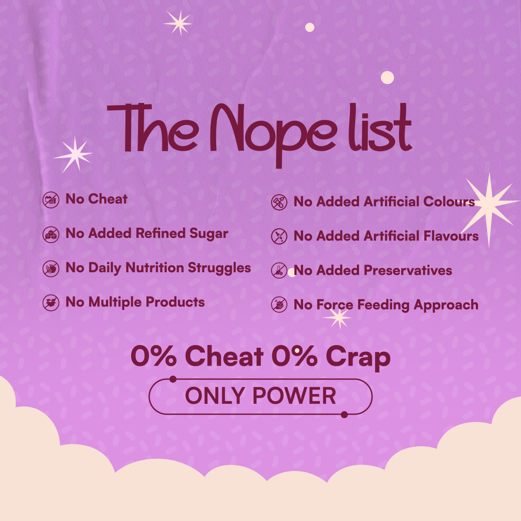Click the No Multiple Products box icon
The image size is (521, 521).
tap(51, 303)
